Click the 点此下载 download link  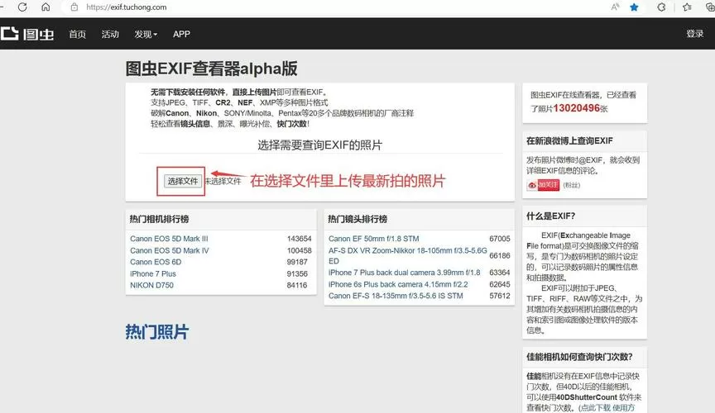(595, 407)
